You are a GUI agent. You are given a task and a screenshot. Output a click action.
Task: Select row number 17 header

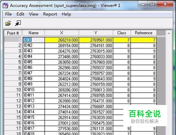pos(13,128)
